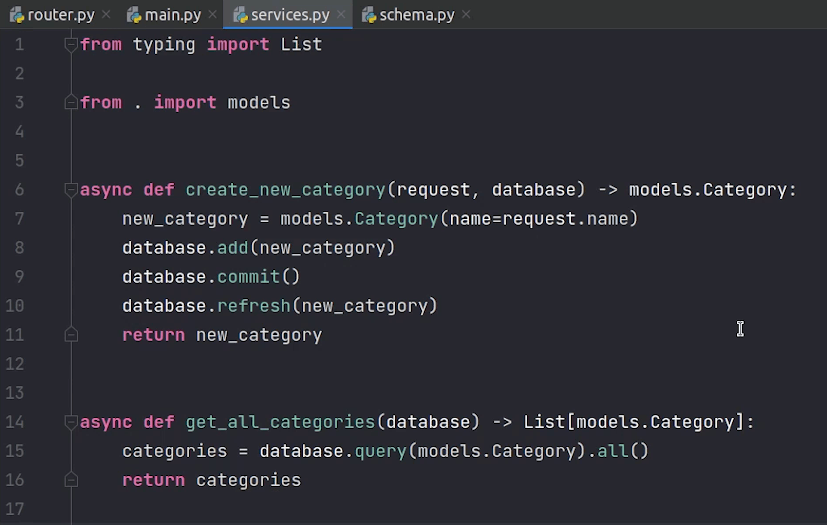Image resolution: width=827 pixels, height=525 pixels.
Task: Collapse the create_new_category function fold marker
Action: 71,190
